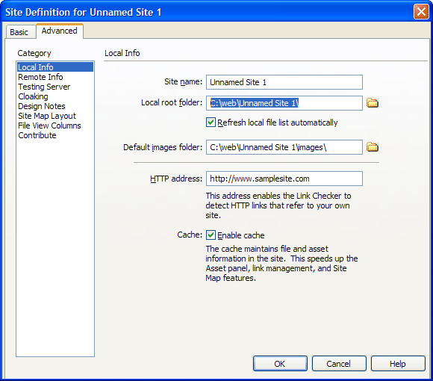Viewport: 433px width, 381px height.
Task: Open Design Notes settings
Action: click(x=42, y=106)
